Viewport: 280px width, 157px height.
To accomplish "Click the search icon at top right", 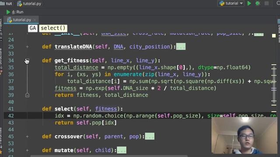I will pos(278,3).
